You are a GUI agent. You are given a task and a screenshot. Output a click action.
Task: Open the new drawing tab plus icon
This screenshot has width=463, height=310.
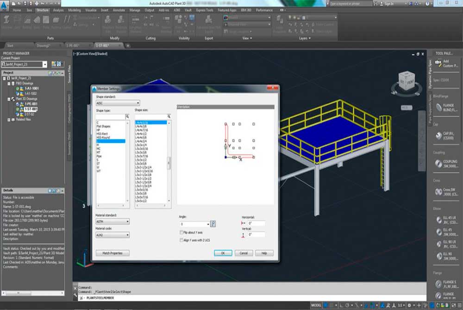tap(128, 45)
